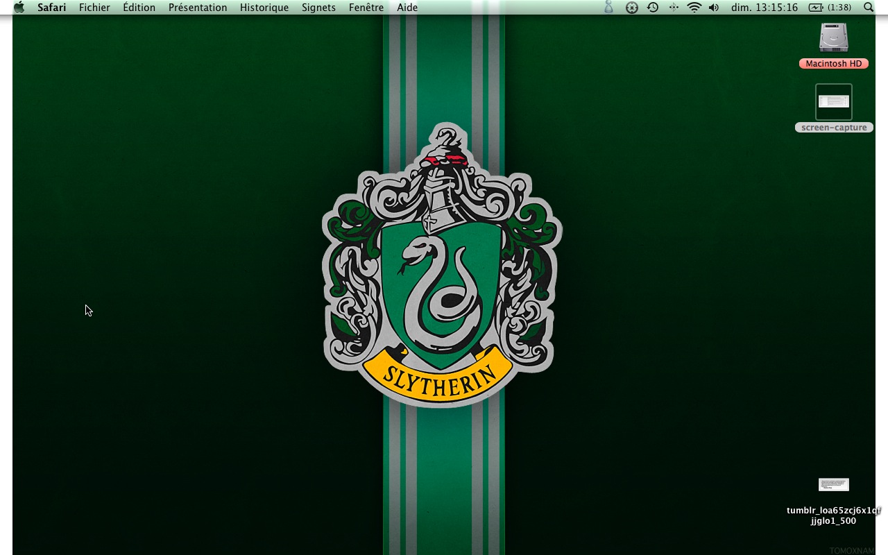888x555 pixels.
Task: Open the Présentation menu
Action: [198, 8]
